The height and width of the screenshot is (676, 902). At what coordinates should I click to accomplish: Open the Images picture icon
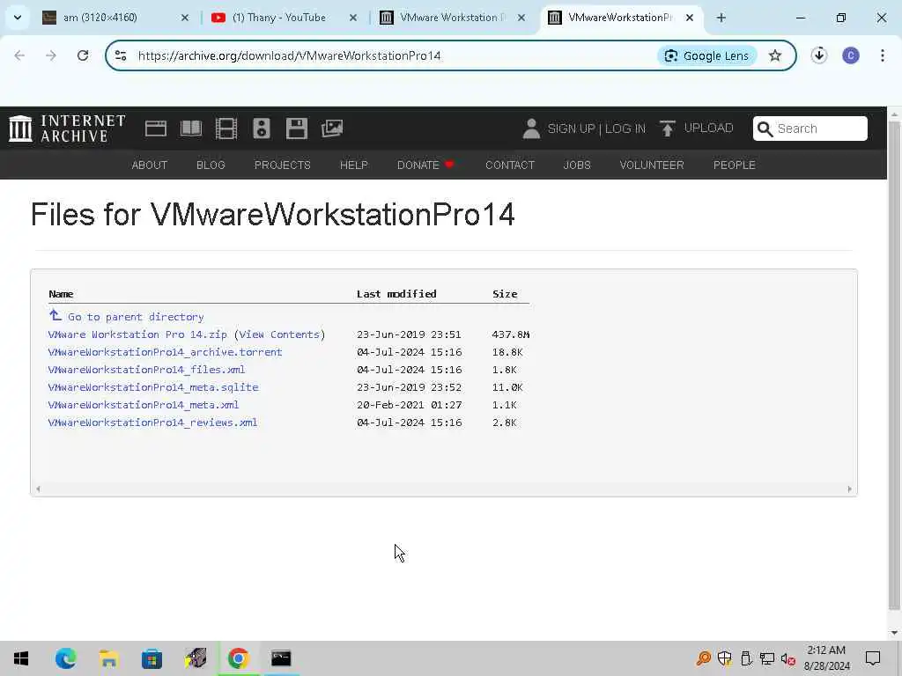(332, 129)
